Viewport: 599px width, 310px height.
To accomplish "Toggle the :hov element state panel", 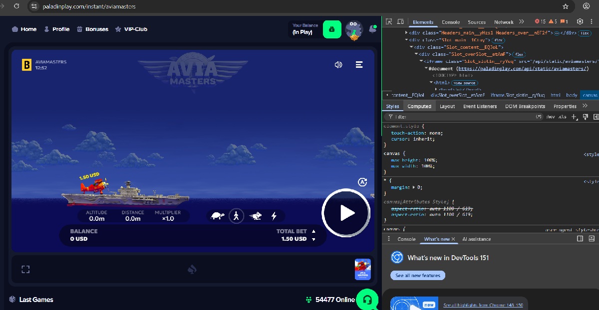I will [x=551, y=117].
